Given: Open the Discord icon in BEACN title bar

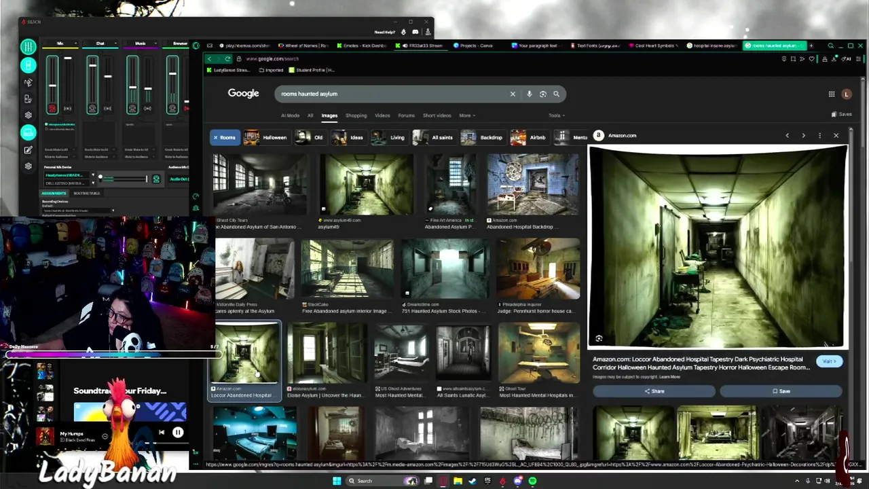Looking at the screenshot, I should coord(415,32).
